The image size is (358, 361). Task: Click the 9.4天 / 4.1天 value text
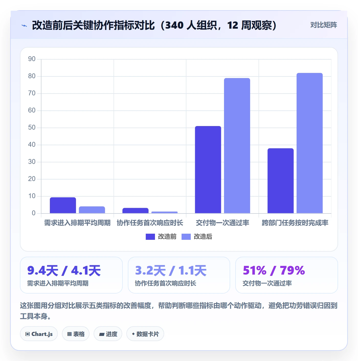pyautogui.click(x=64, y=270)
